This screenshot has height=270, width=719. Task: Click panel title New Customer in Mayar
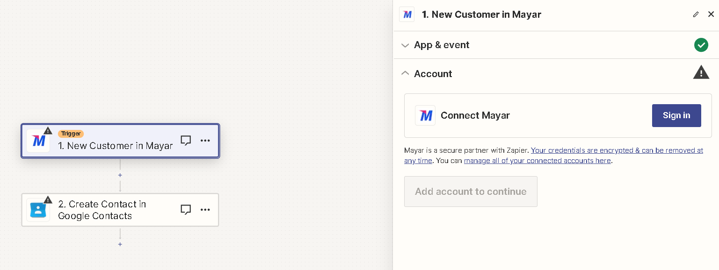(x=481, y=14)
